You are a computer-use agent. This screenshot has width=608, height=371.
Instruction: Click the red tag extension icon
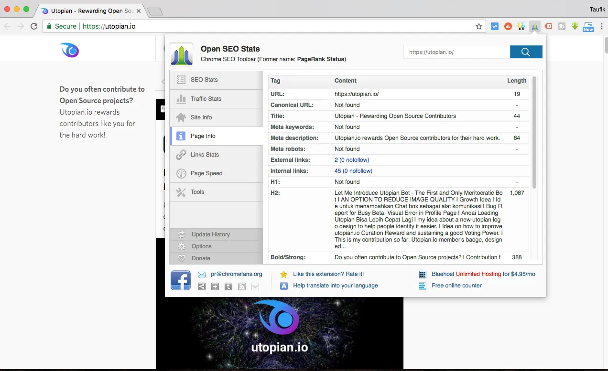coord(549,26)
